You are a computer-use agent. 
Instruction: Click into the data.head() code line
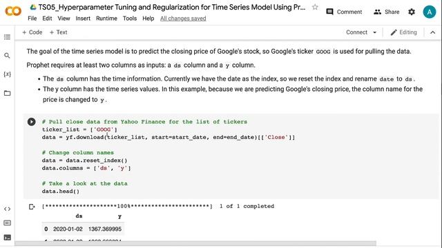61,192
